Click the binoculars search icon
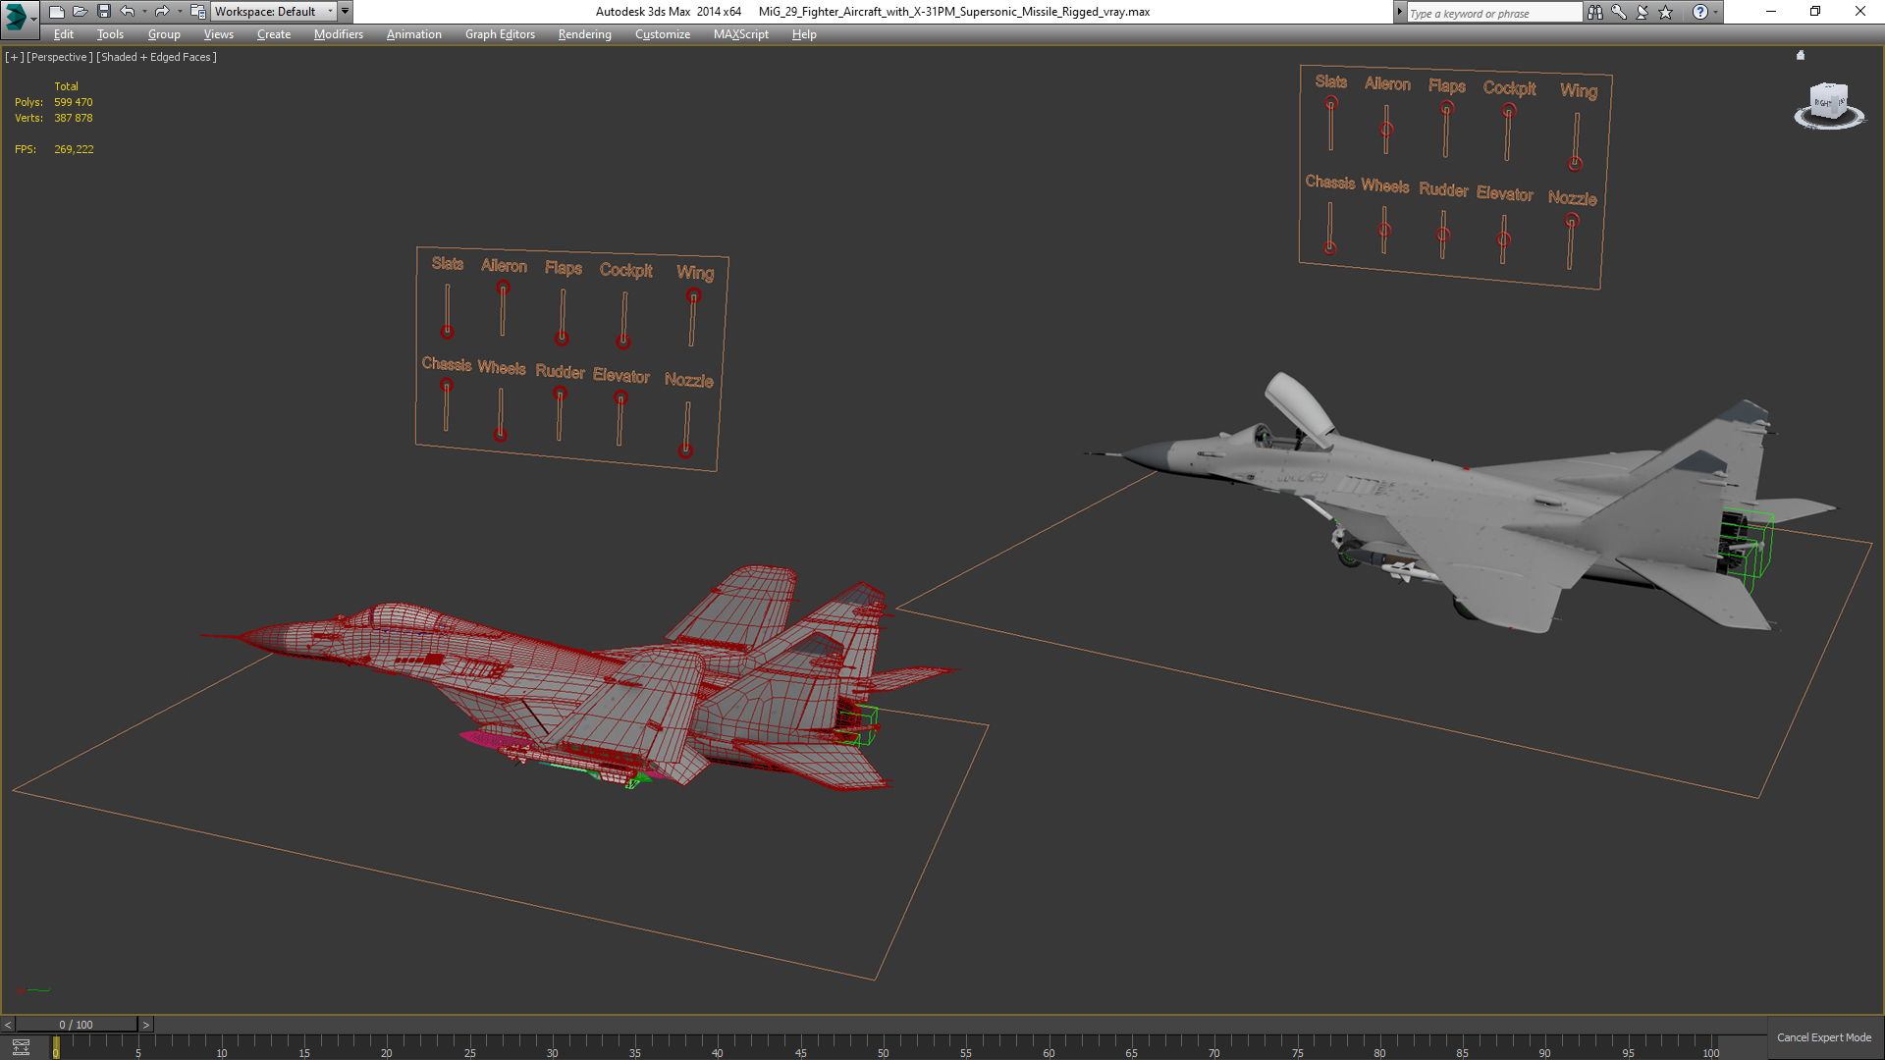 pos(1595,12)
